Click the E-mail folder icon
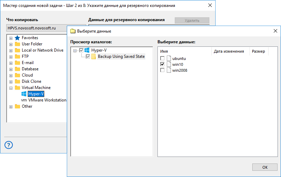281x177 pixels. click(17, 63)
